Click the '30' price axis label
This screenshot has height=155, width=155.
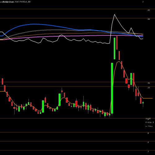(x=148, y=19)
